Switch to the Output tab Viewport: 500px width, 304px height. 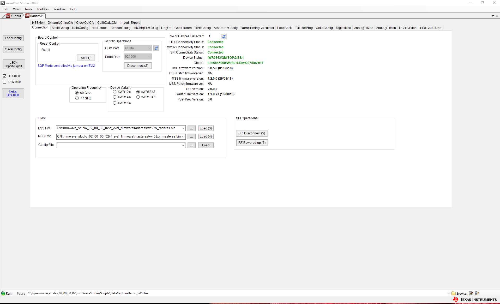14,16
